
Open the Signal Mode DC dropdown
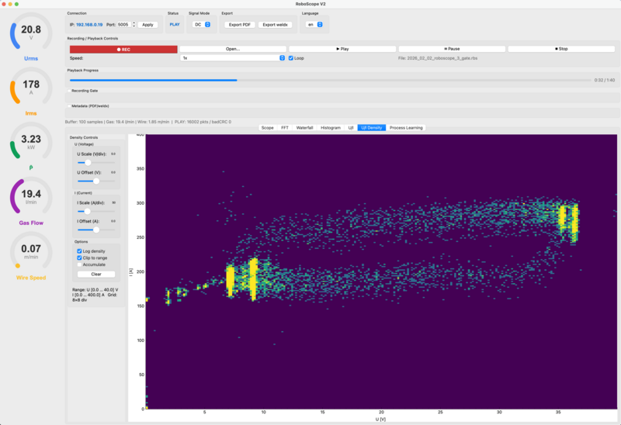click(x=202, y=25)
